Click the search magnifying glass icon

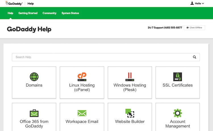coord(195,57)
